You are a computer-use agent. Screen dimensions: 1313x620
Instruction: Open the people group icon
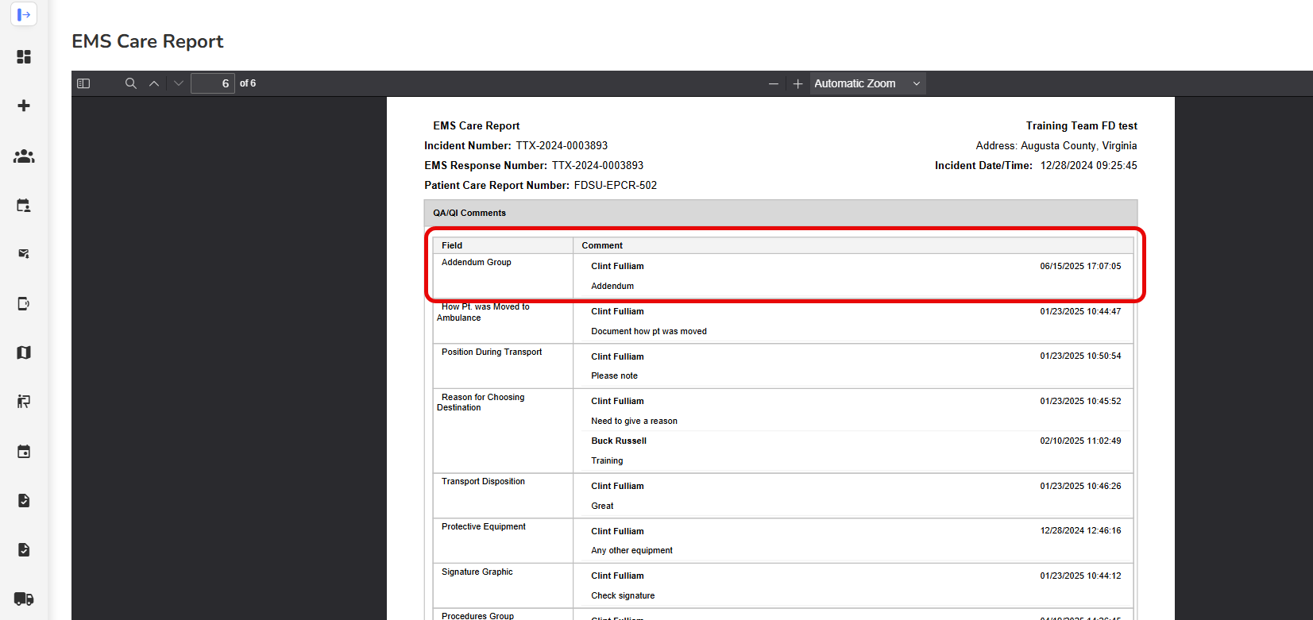coord(24,156)
